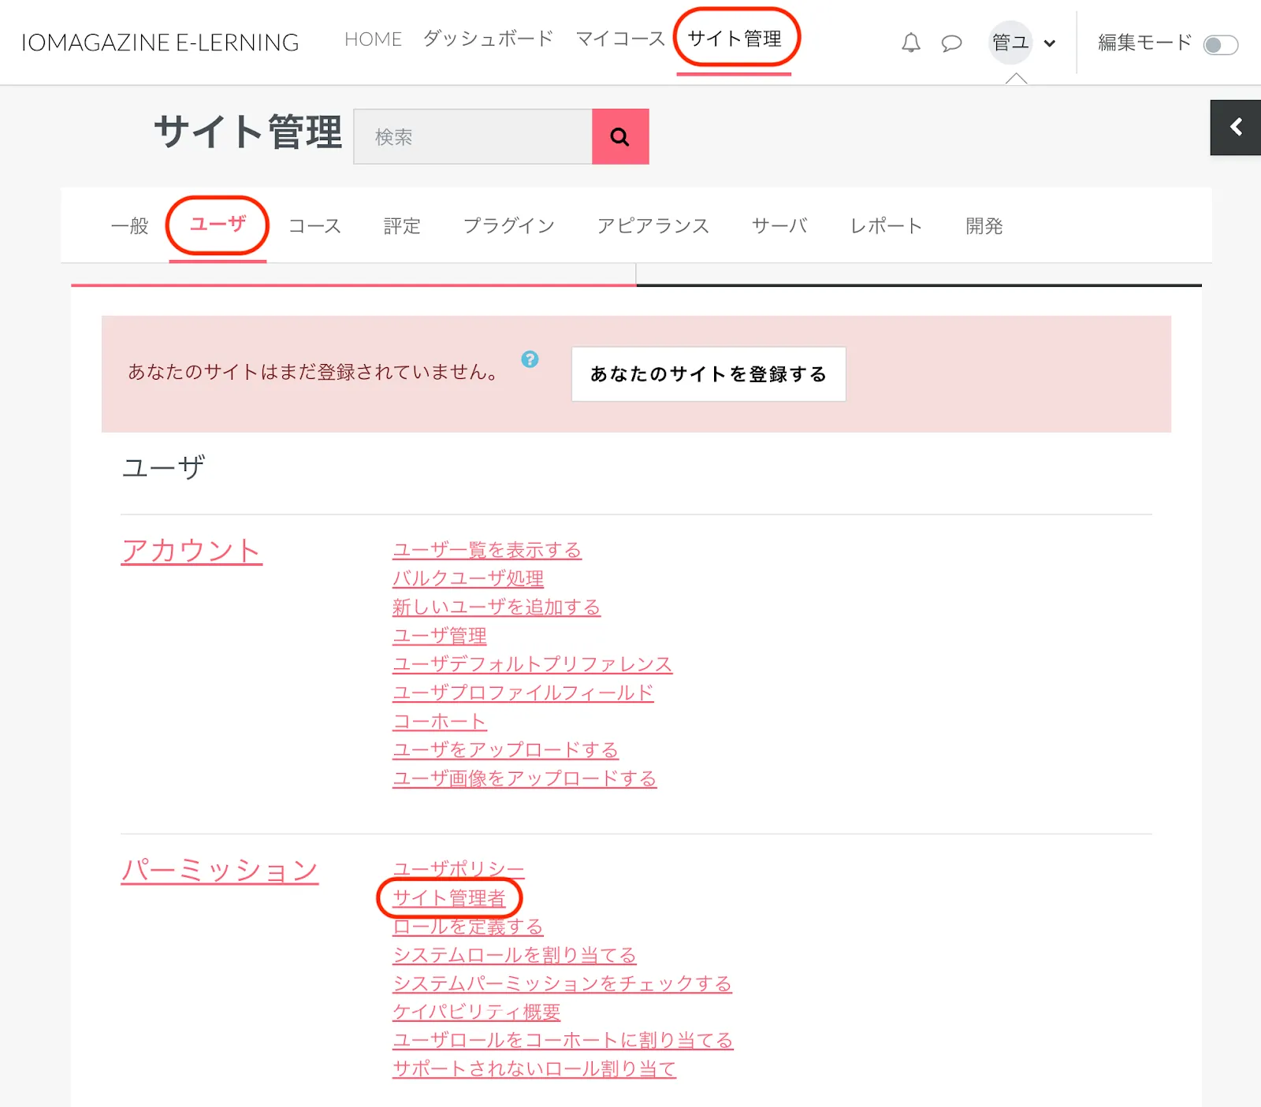Click the 新しいユーザを追加する link

tap(496, 607)
